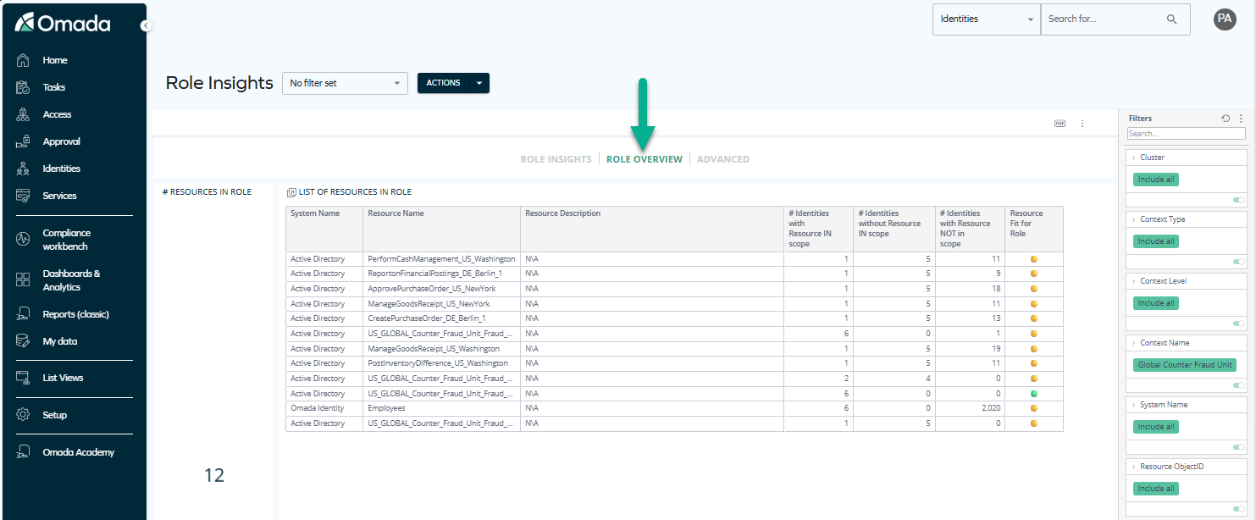This screenshot has width=1256, height=520.
Task: Expand the Context Level filter
Action: [1133, 281]
